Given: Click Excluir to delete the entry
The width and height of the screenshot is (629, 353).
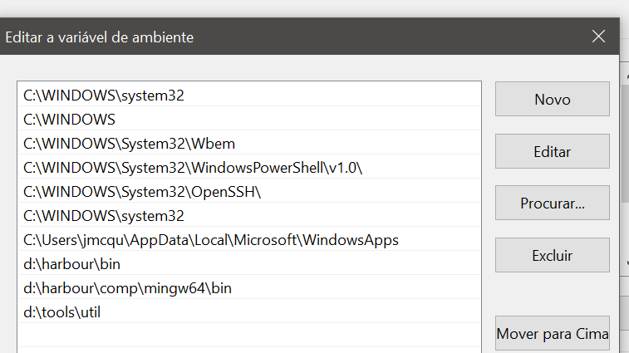Looking at the screenshot, I should pyautogui.click(x=552, y=255).
